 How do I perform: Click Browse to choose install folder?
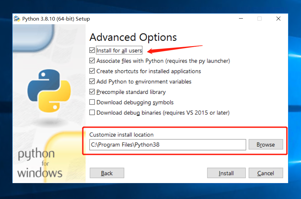click(x=266, y=145)
